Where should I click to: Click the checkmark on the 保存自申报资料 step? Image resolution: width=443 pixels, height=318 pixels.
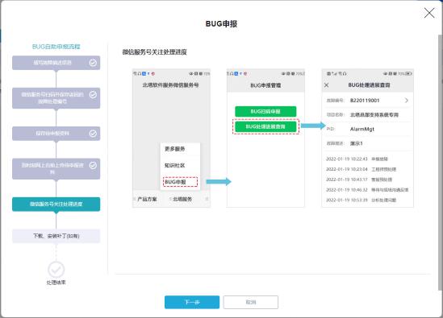click(x=93, y=134)
